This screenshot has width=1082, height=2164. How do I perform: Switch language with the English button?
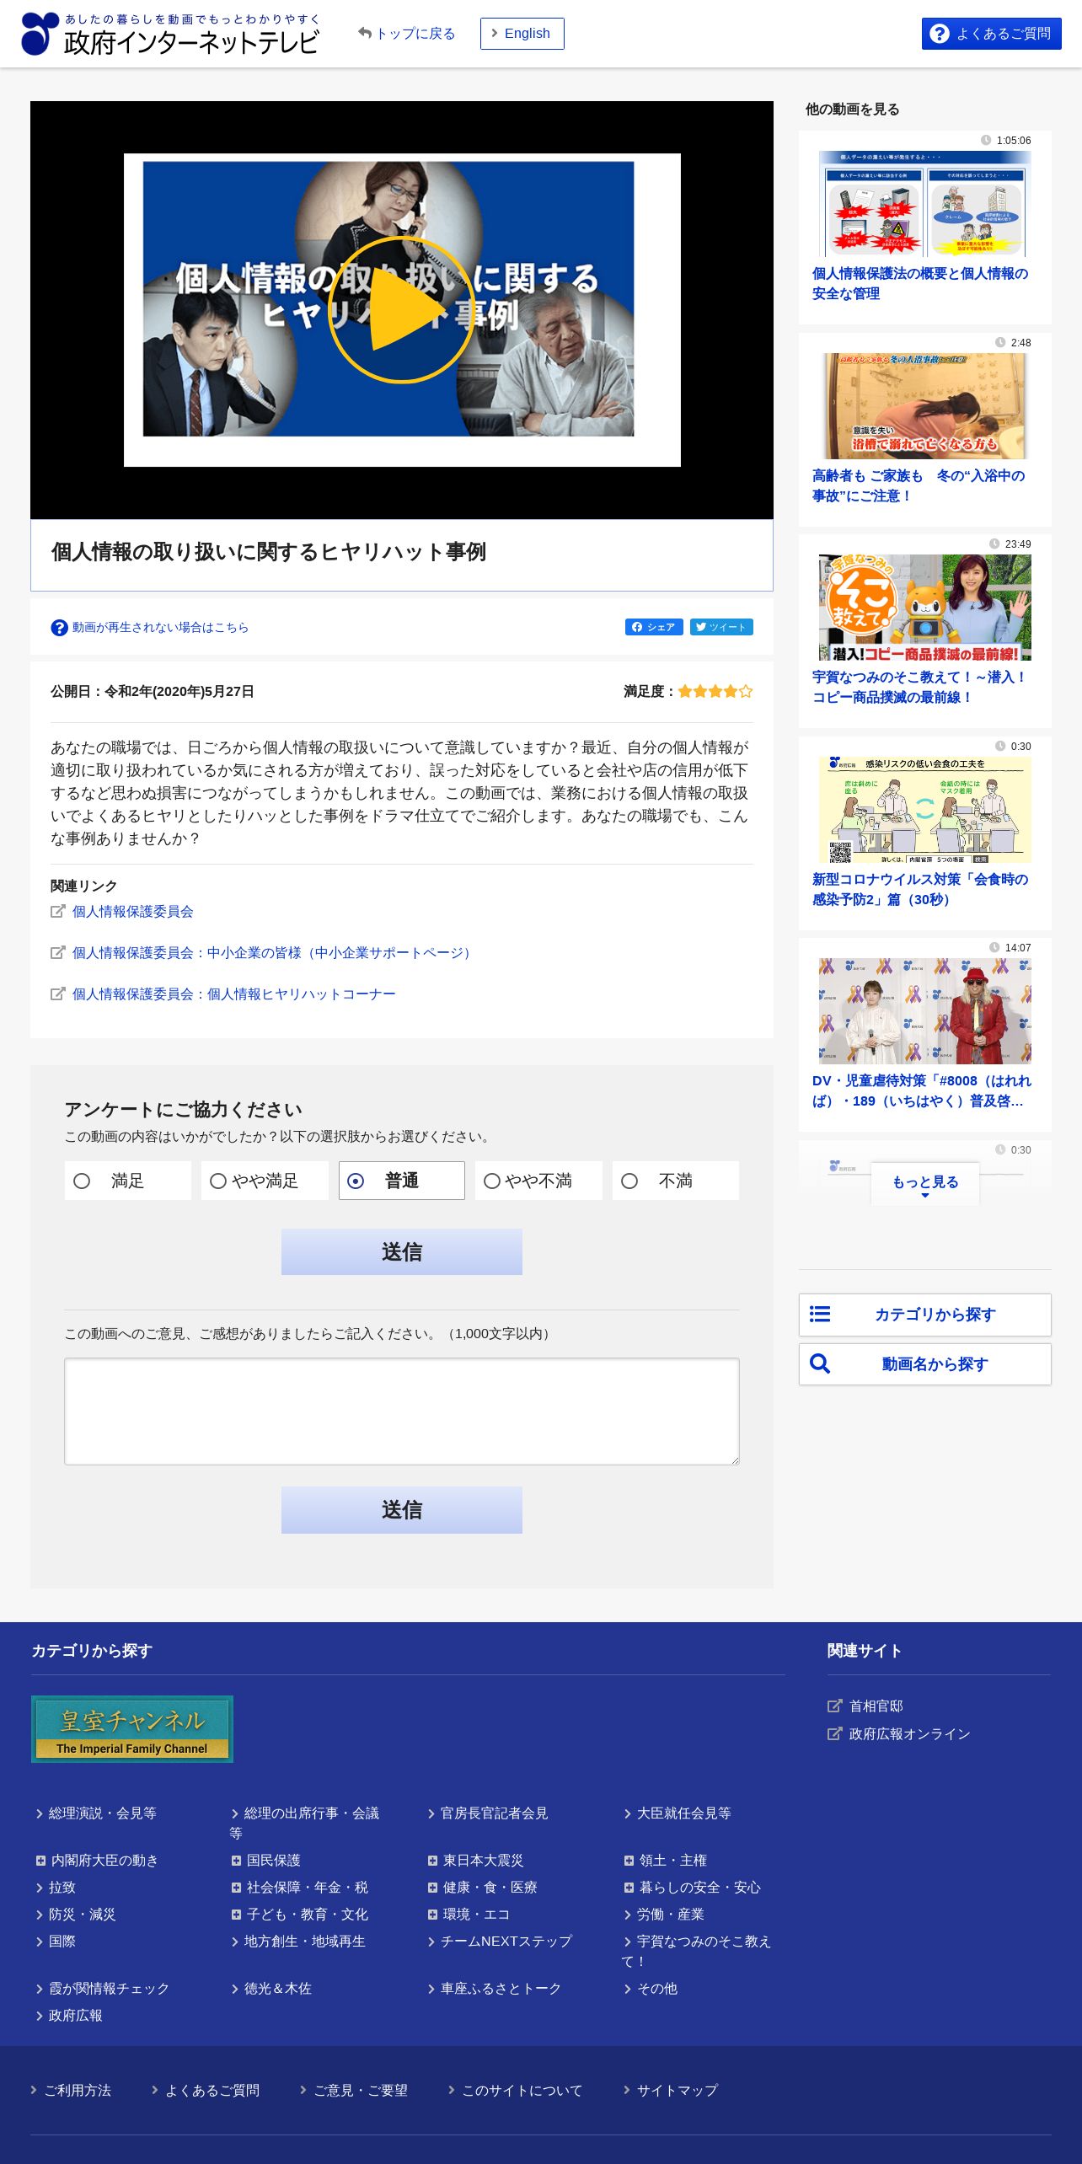tap(522, 34)
